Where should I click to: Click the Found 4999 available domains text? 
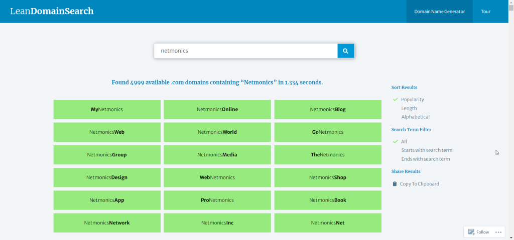point(217,83)
